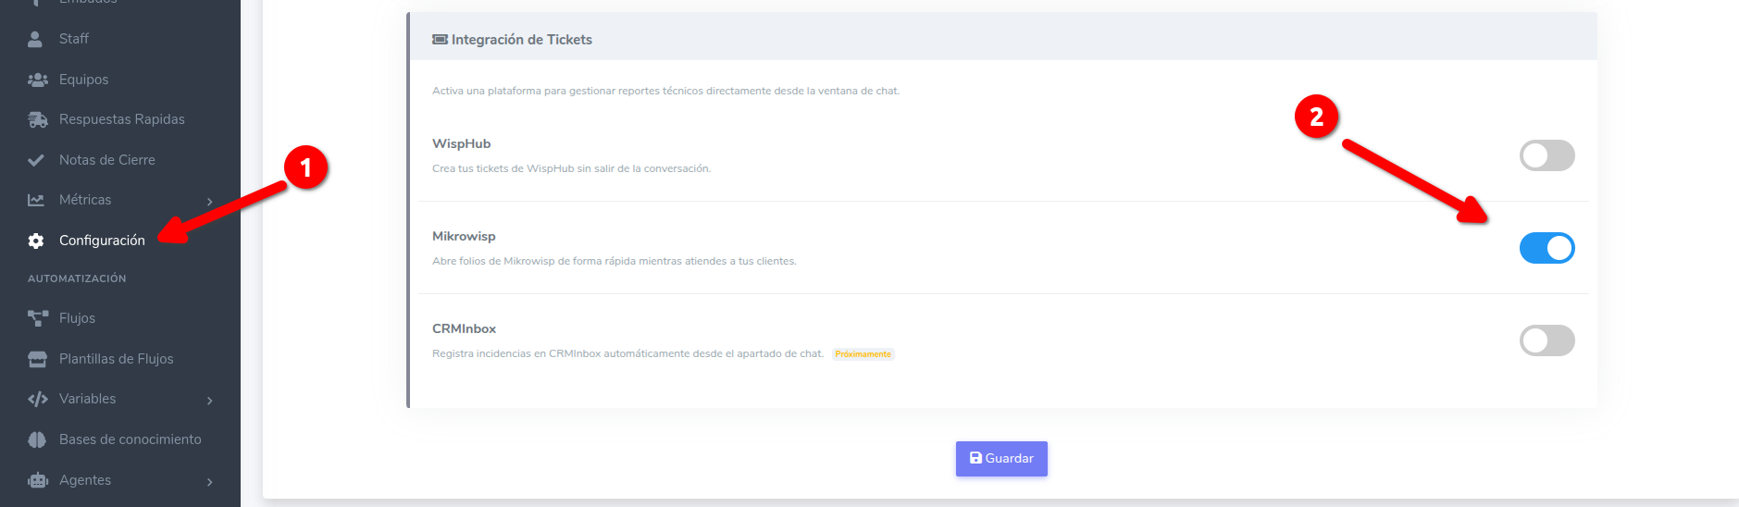Click 'Registra incidencias en CRMInbox' description
The width and height of the screenshot is (1739, 507).
pyautogui.click(x=627, y=353)
